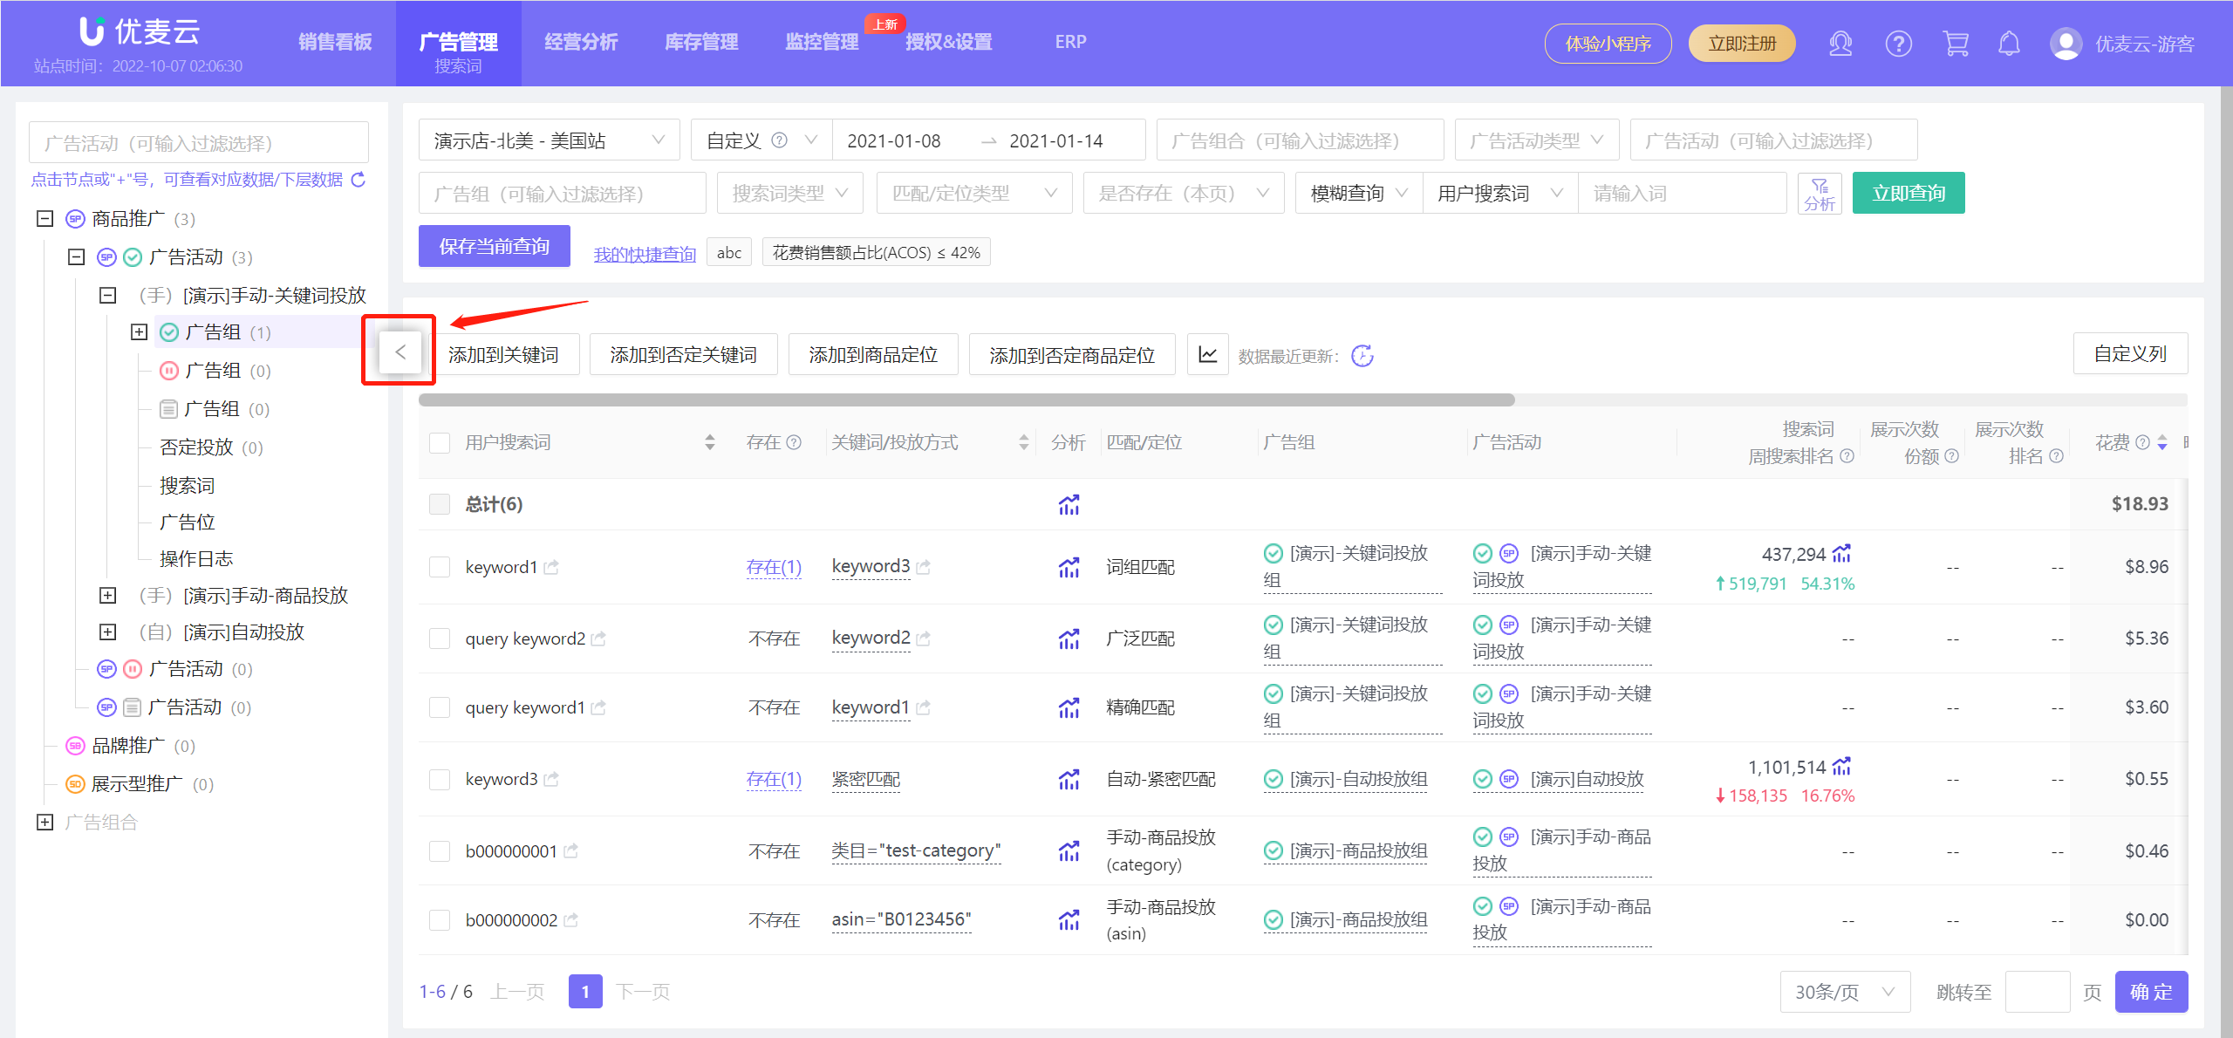Open the 搜索词类型 dropdown
This screenshot has width=2233, height=1038.
pos(790,194)
